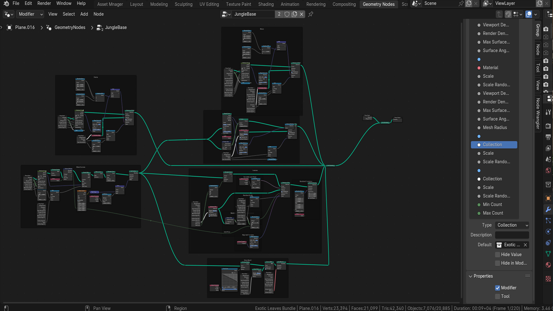
Task: Select Plane.016 in the breadcrumb path
Action: coord(25,27)
